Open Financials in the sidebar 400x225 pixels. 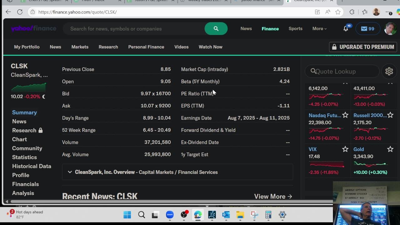point(25,184)
